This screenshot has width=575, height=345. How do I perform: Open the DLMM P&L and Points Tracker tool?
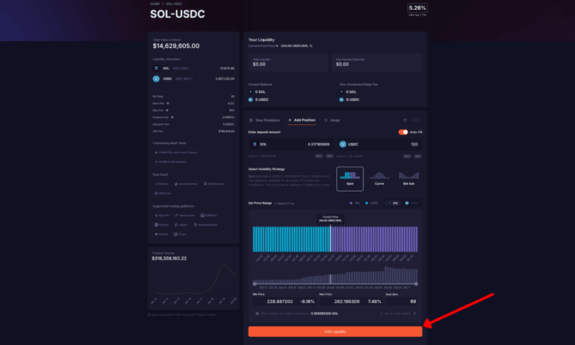pos(176,153)
